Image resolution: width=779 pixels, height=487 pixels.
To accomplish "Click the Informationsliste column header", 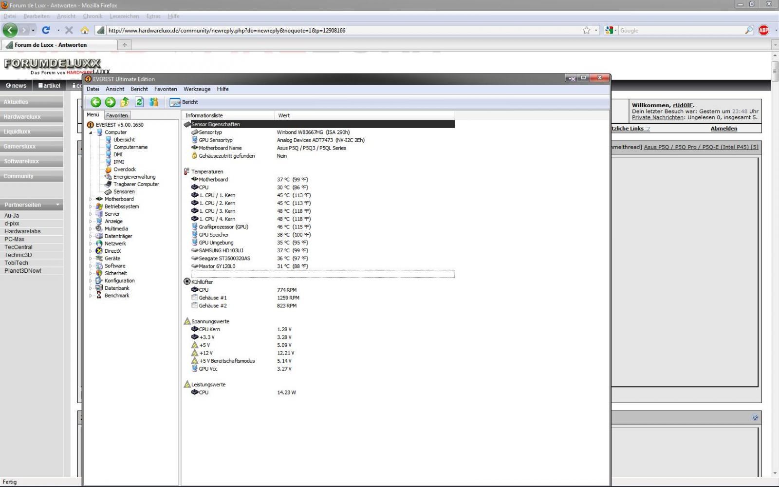I will point(228,115).
